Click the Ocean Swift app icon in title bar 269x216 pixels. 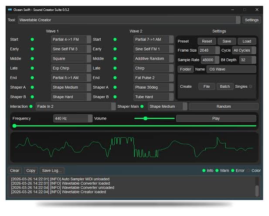pyautogui.click(x=10, y=10)
